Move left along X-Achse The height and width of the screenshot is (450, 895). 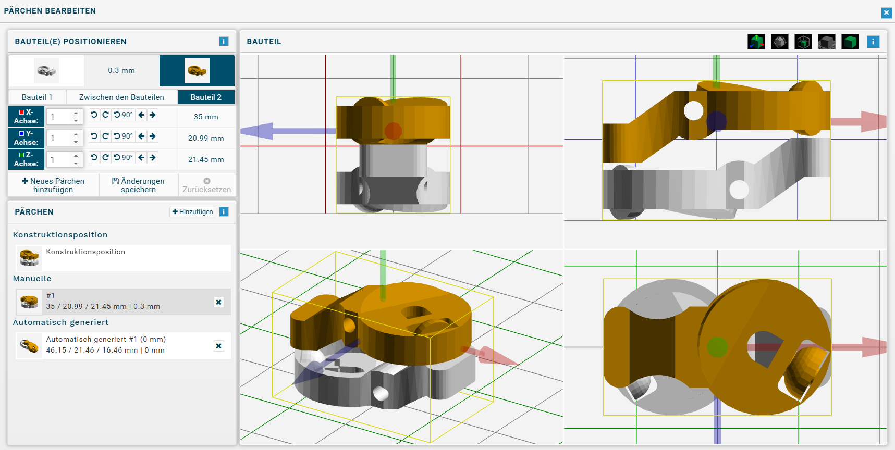tap(141, 115)
